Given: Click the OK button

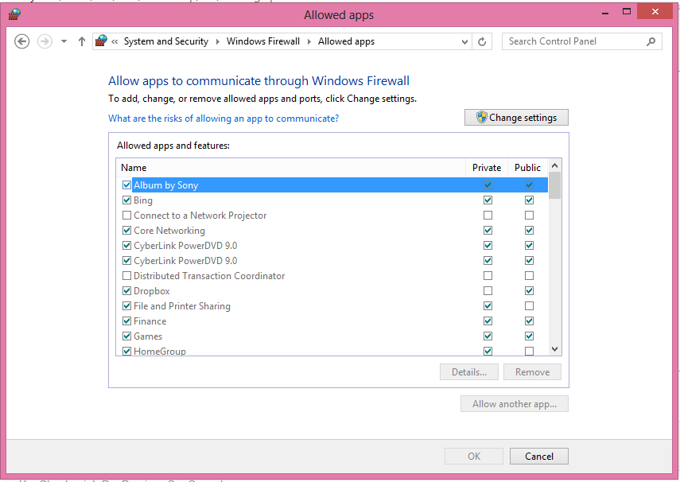Looking at the screenshot, I should (473, 456).
